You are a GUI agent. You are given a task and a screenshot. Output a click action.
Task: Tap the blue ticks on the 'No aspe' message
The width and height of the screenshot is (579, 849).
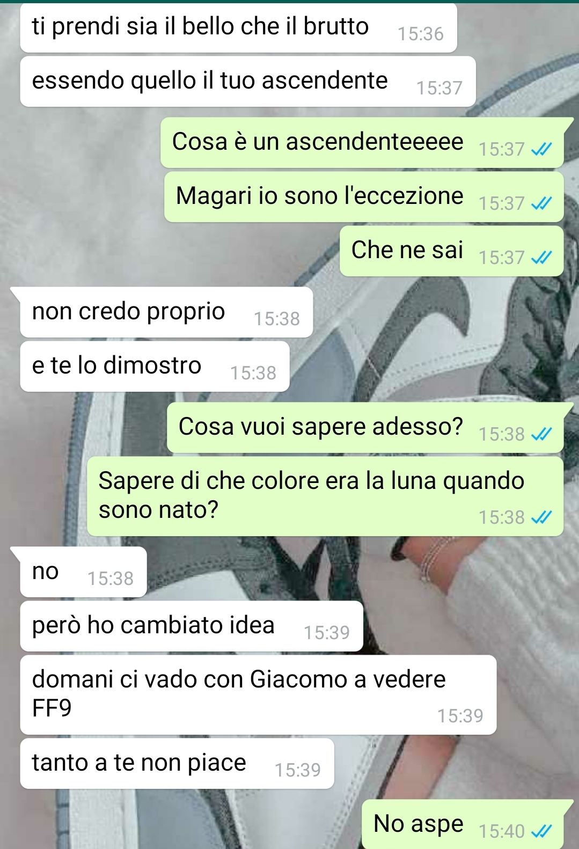click(541, 832)
